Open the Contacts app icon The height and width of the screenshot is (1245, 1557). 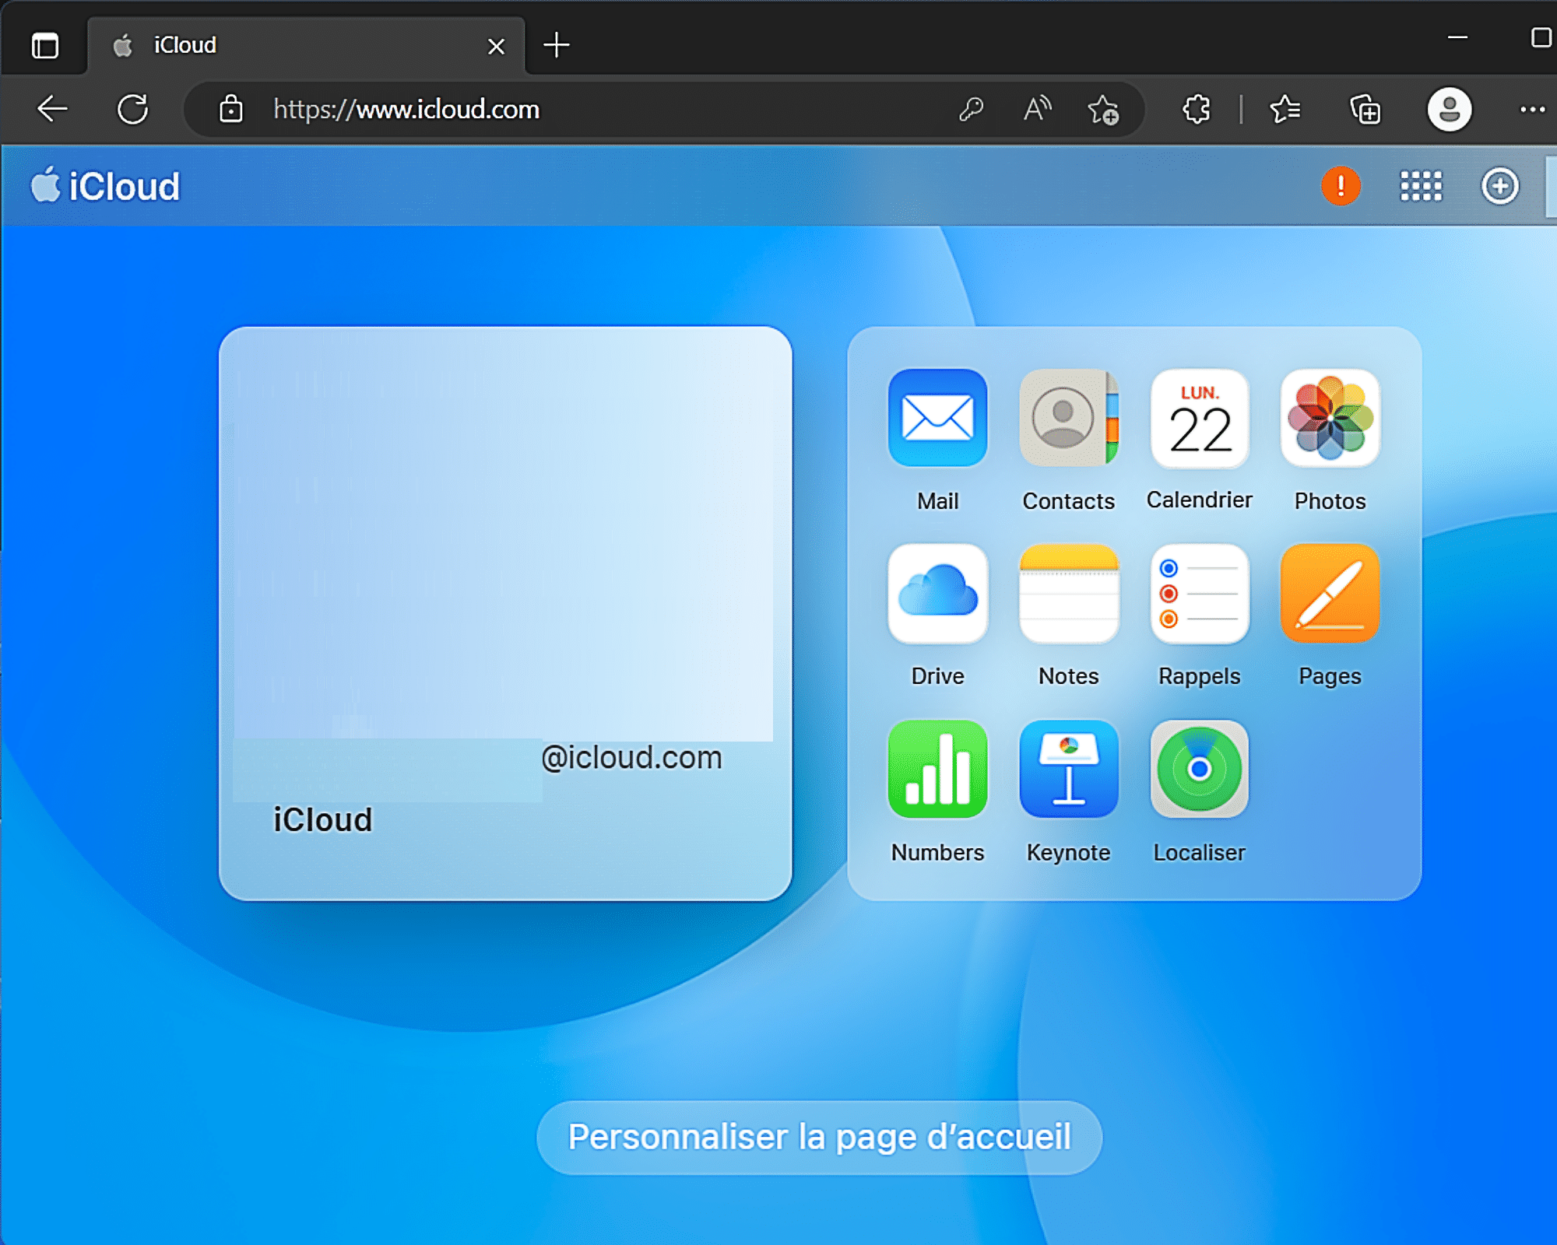click(1068, 418)
